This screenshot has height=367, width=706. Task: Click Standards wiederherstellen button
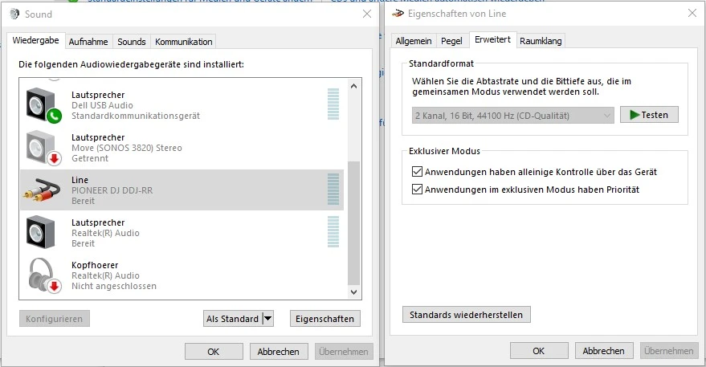pos(466,315)
